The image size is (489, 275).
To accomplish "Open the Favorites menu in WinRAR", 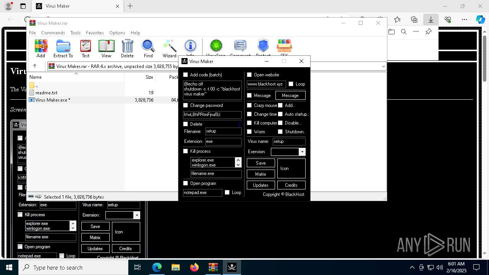I will point(95,33).
